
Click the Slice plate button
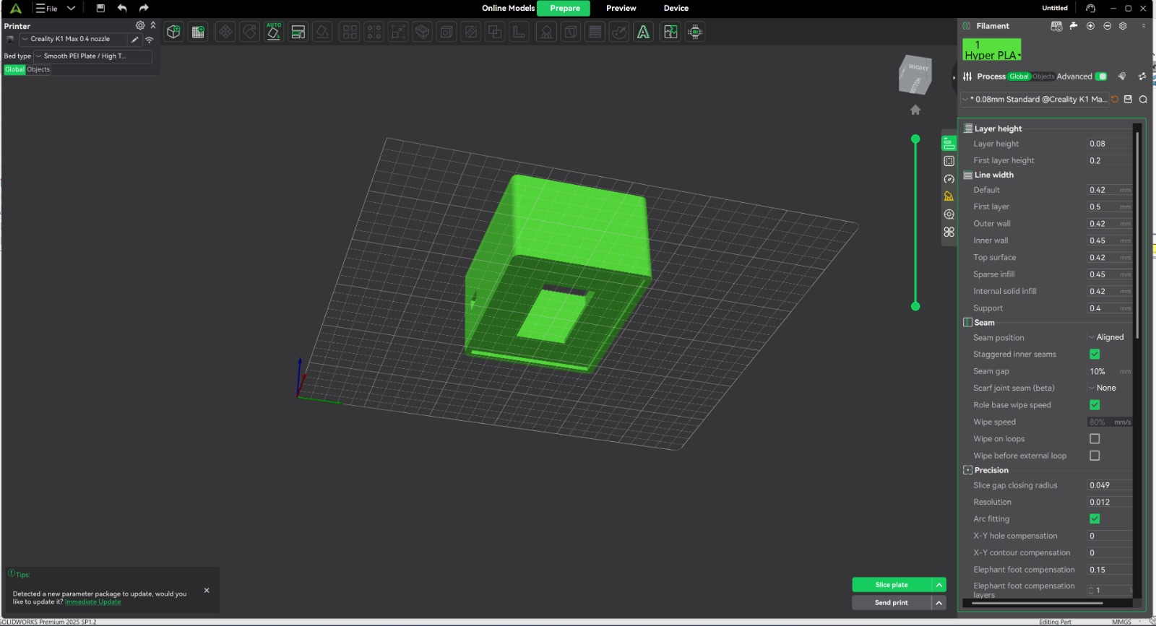tap(892, 585)
